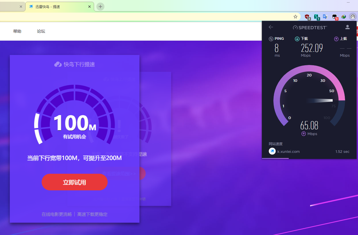Click the PING icon
Viewport: 358px width, 235px height.
pyautogui.click(x=271, y=39)
